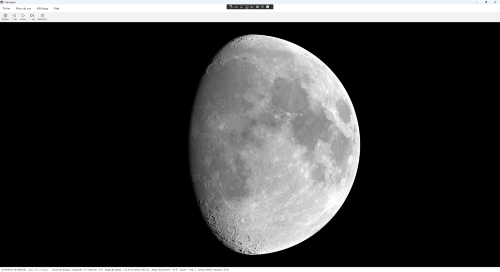This screenshot has width=500, height=272.
Task: Click "pas +10 s / image" status text
Action: click(x=39, y=270)
